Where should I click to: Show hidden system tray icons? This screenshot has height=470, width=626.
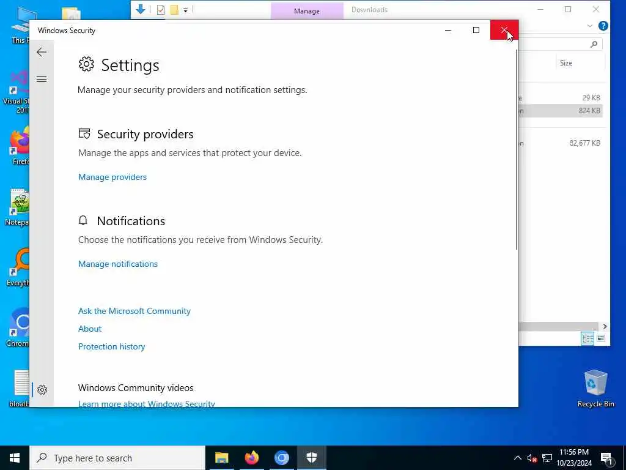click(517, 458)
